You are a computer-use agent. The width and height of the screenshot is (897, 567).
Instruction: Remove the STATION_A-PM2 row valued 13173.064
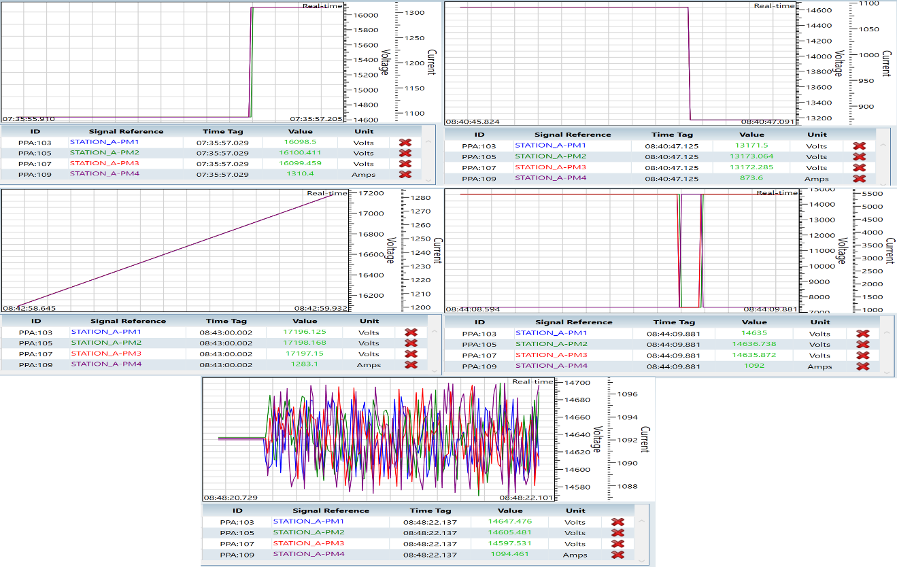pos(859,157)
